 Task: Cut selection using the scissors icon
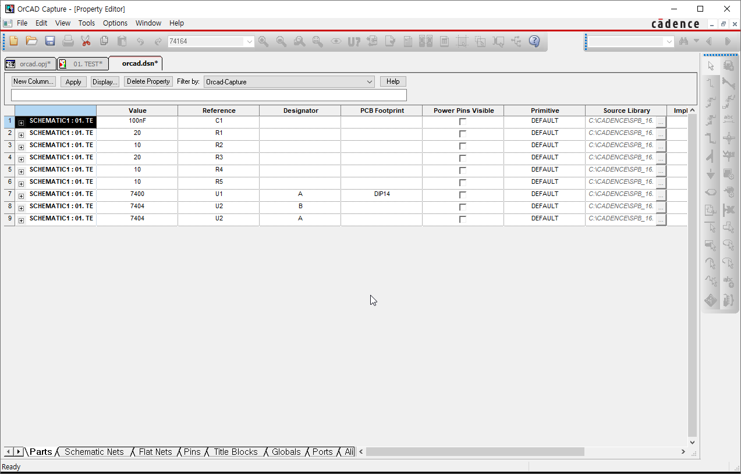tap(86, 41)
